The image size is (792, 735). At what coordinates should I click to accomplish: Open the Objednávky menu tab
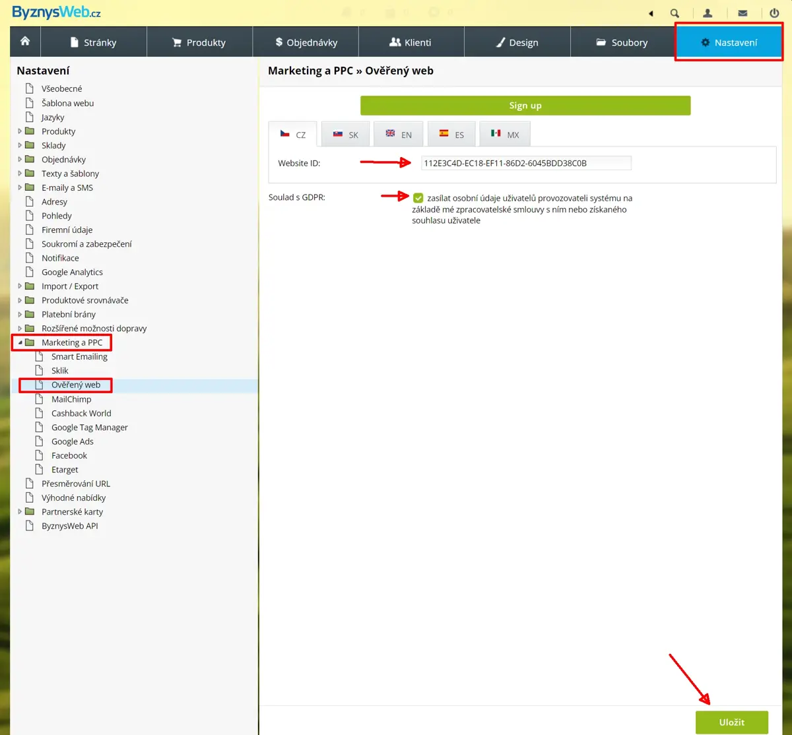pos(306,42)
